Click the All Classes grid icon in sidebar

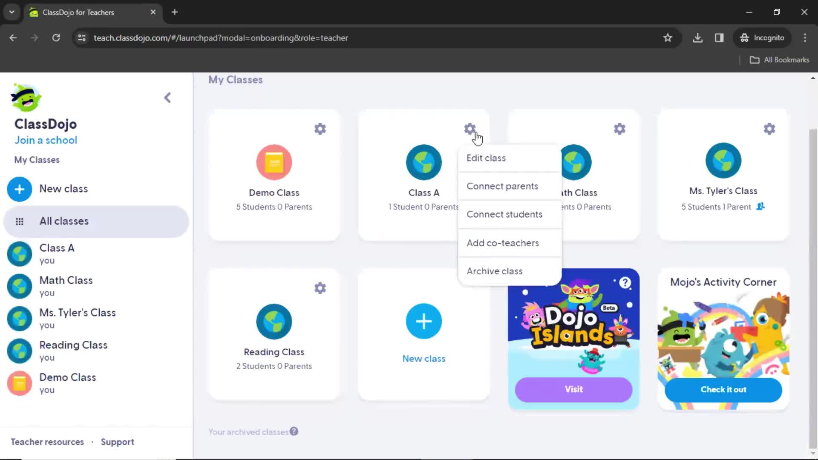tap(20, 221)
